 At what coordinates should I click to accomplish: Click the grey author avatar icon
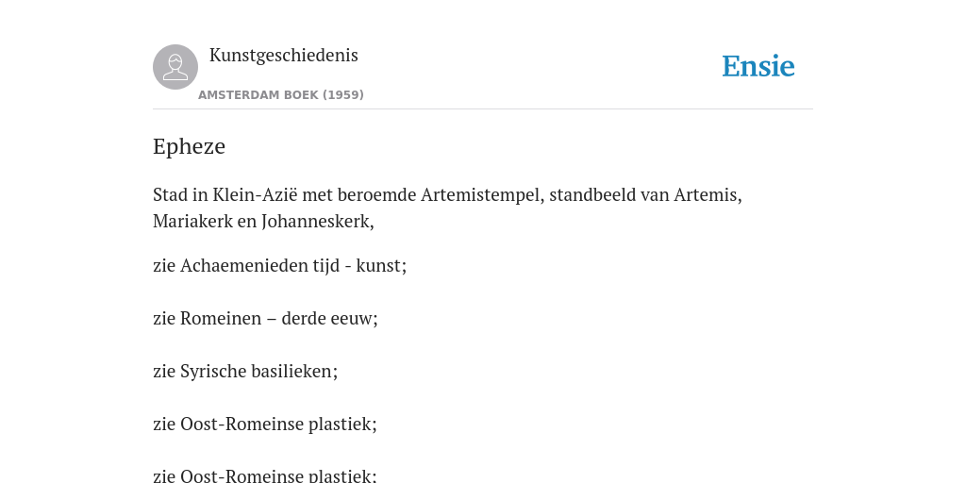click(175, 67)
